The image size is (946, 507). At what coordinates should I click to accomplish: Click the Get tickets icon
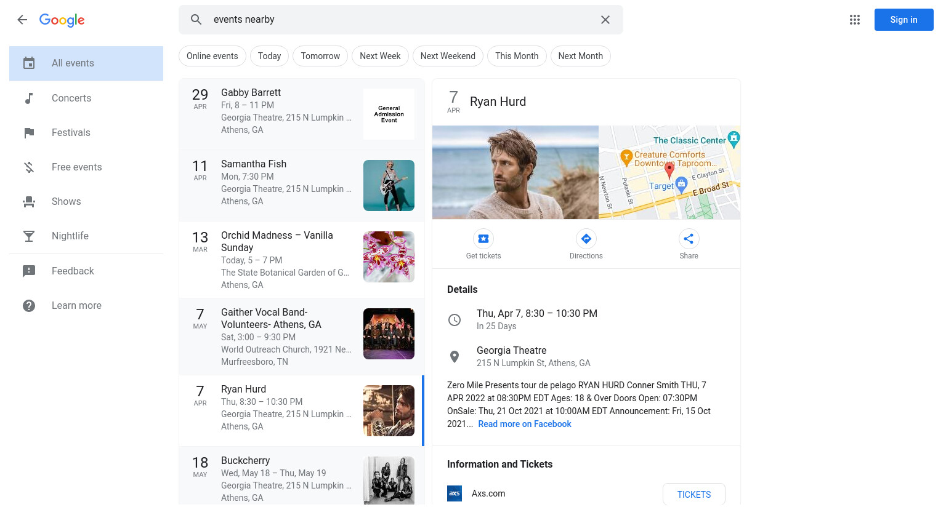[x=483, y=239]
